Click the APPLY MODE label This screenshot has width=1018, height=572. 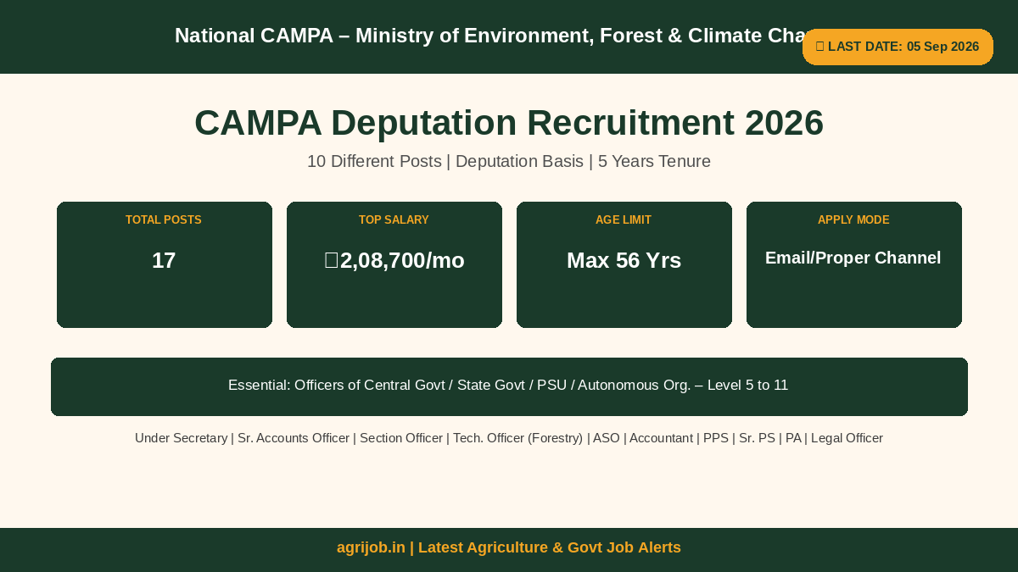[853, 219]
